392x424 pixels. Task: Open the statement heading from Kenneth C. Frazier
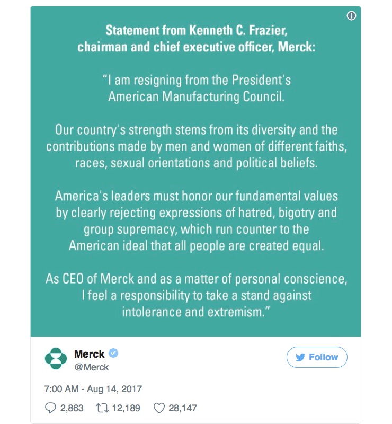[x=197, y=38]
